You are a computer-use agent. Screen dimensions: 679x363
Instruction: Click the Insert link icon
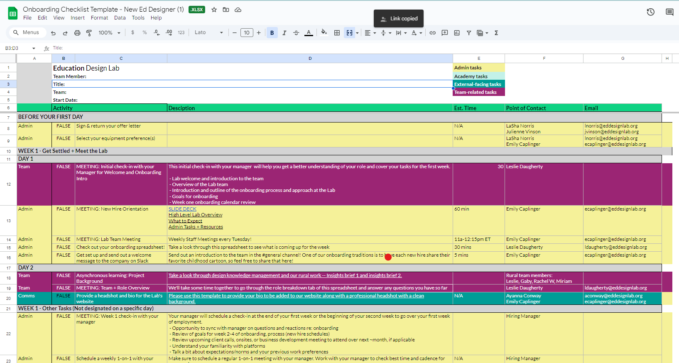433,33
